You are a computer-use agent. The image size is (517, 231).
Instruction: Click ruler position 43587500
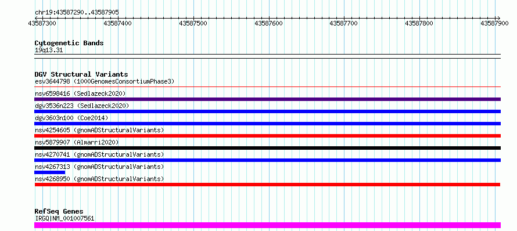coord(193,23)
